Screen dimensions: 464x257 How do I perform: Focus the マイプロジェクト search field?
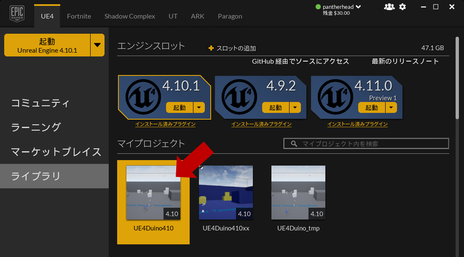click(366, 143)
